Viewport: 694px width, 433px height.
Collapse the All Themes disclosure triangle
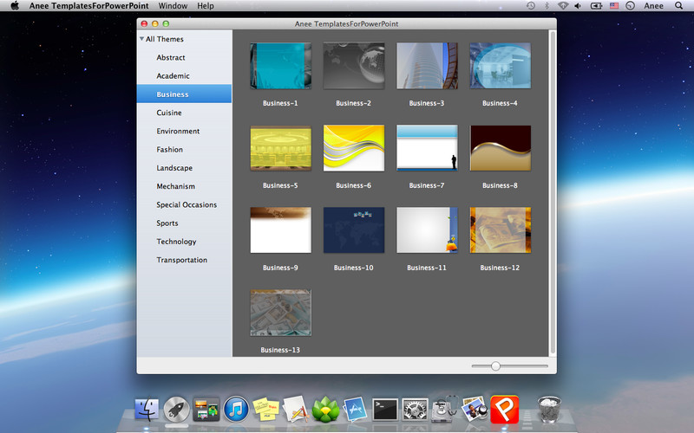pyautogui.click(x=141, y=39)
